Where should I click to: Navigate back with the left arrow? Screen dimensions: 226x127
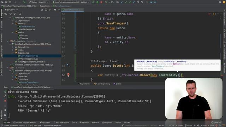(x=15, y=2)
